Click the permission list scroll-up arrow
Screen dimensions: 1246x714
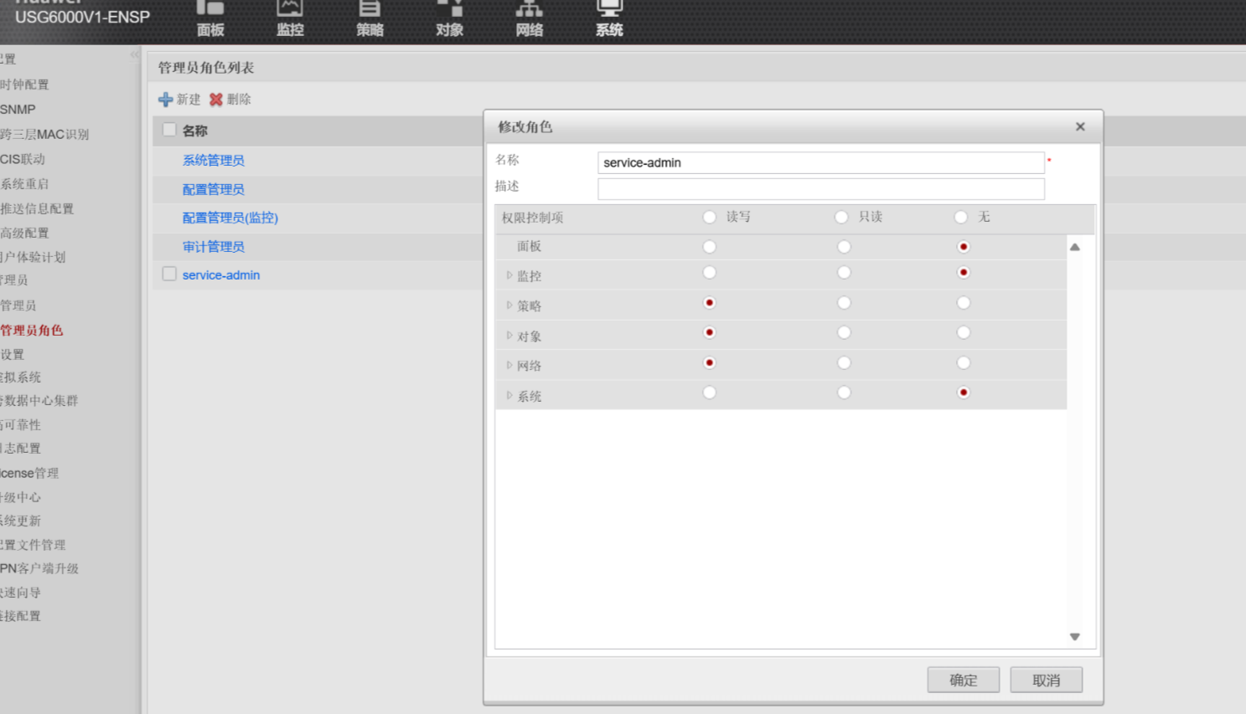click(x=1075, y=247)
